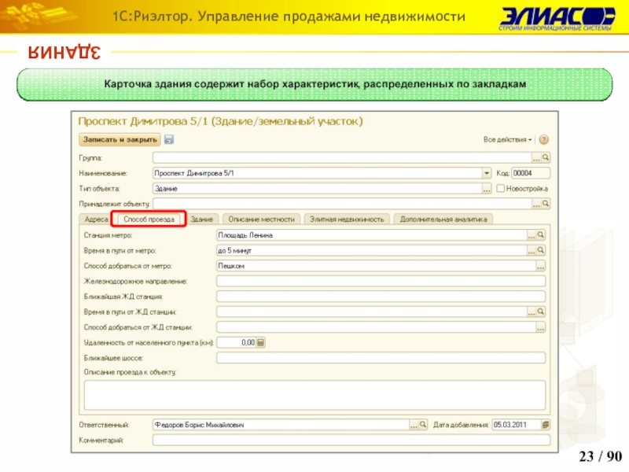
Task: Click the Записать и закрыть button
Action: pyautogui.click(x=120, y=140)
